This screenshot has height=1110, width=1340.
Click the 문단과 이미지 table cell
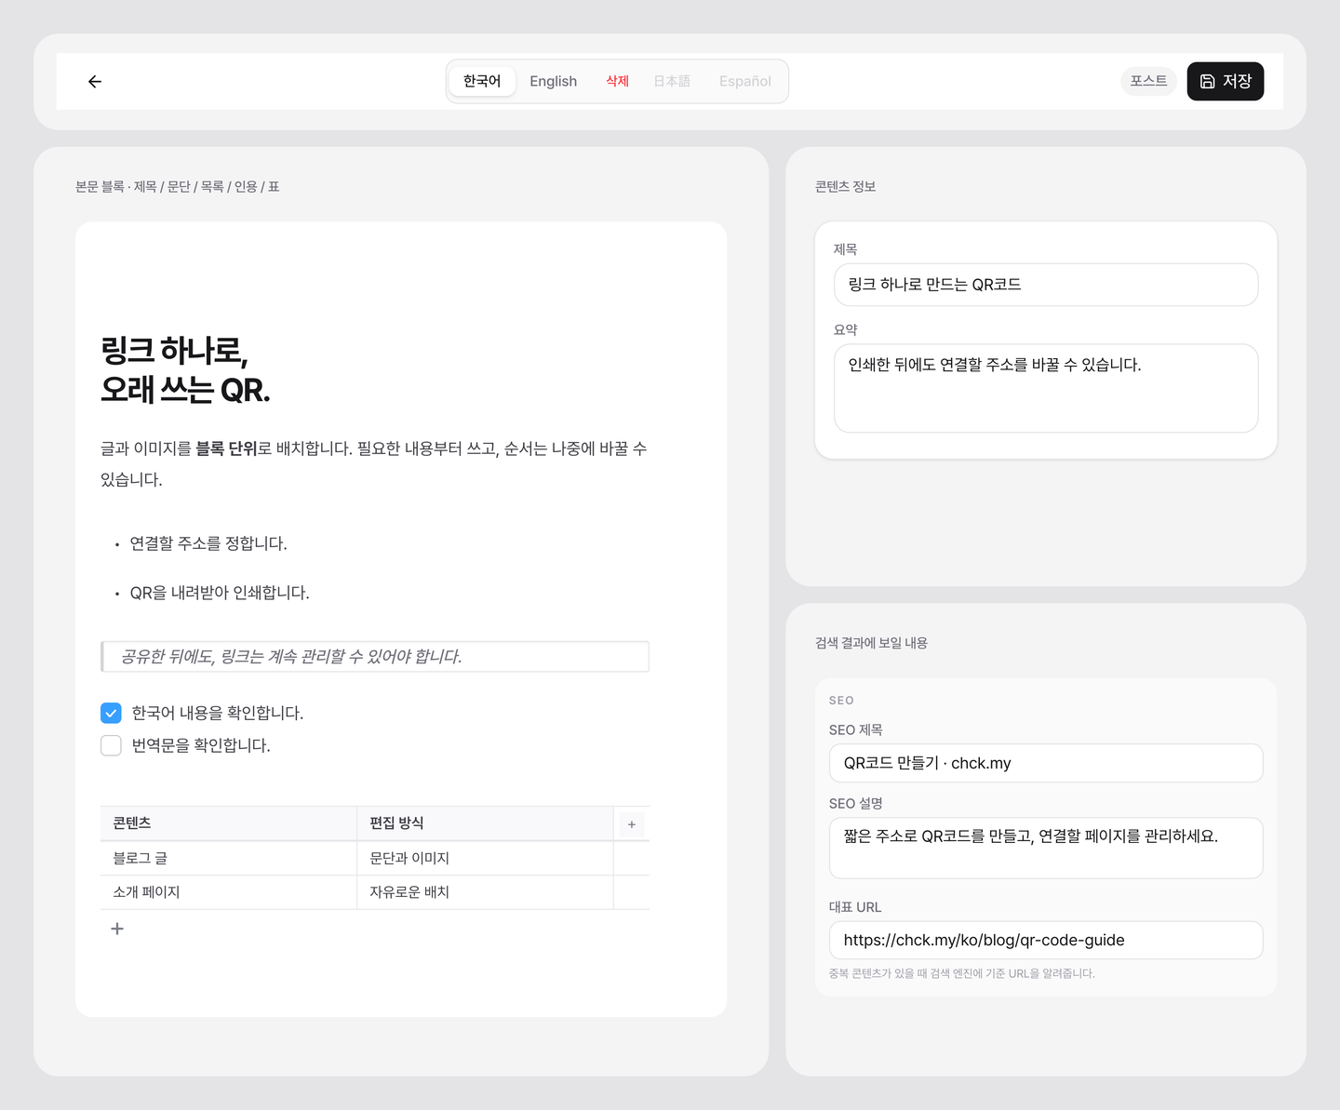[485, 858]
